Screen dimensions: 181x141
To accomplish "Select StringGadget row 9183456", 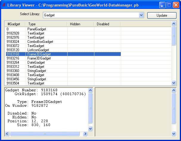I will pyautogui.click(x=63, y=79).
